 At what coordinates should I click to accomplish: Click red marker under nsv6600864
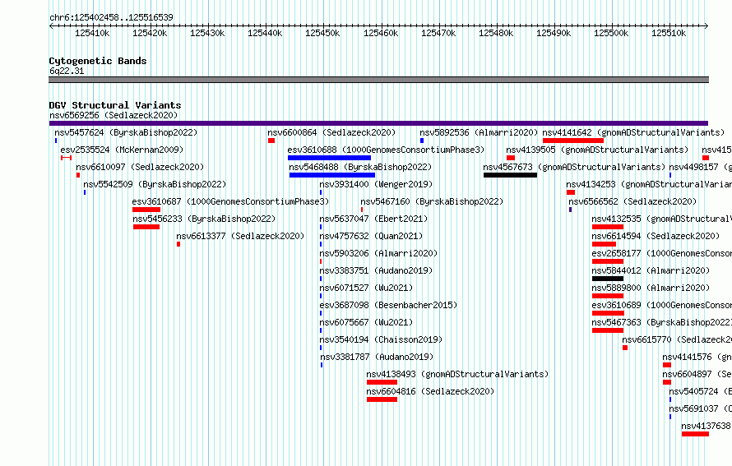click(271, 141)
